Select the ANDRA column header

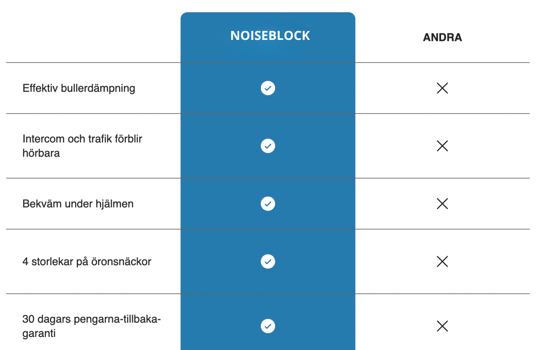442,37
